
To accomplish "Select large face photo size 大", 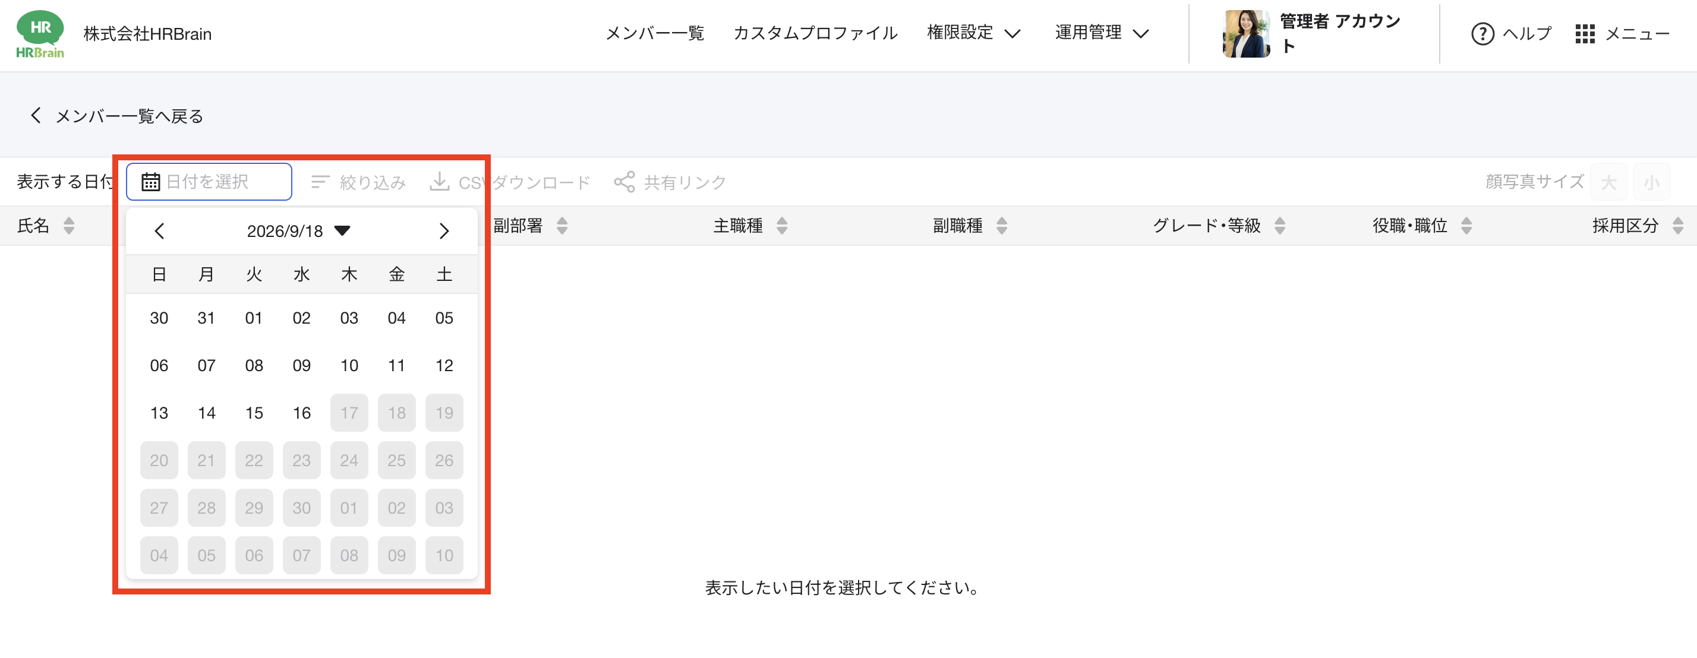I will pos(1608,182).
